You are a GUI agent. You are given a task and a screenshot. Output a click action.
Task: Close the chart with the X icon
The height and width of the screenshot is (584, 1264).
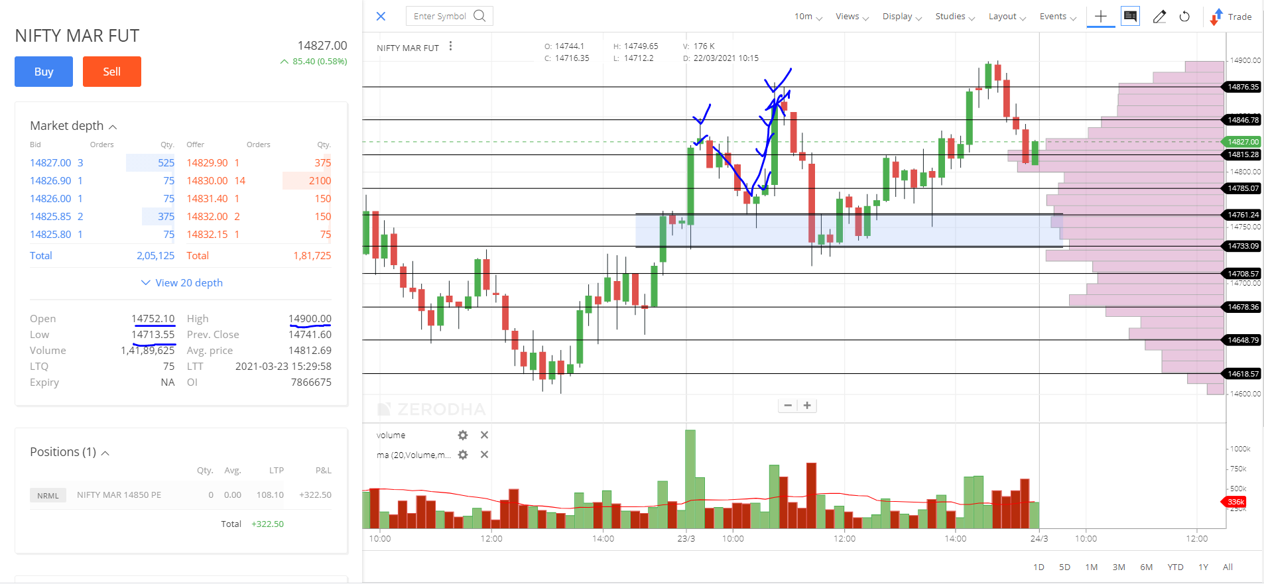(x=381, y=17)
